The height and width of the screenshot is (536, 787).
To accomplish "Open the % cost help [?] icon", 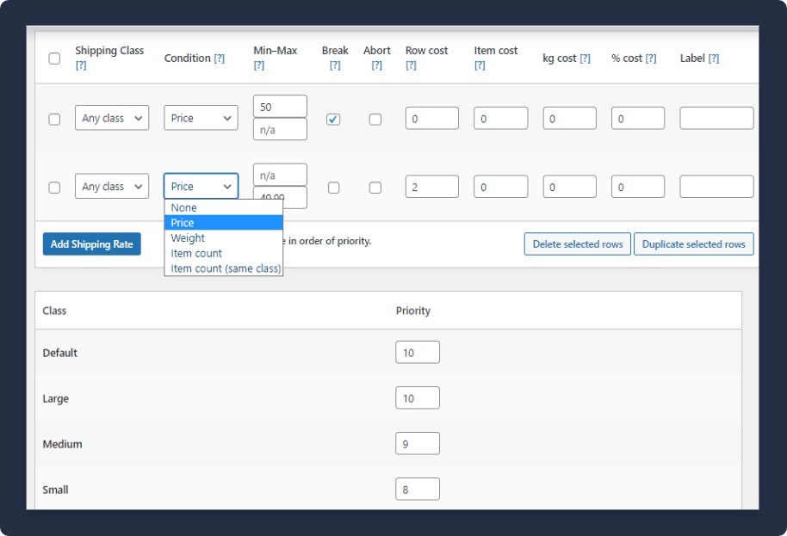I will click(x=651, y=59).
